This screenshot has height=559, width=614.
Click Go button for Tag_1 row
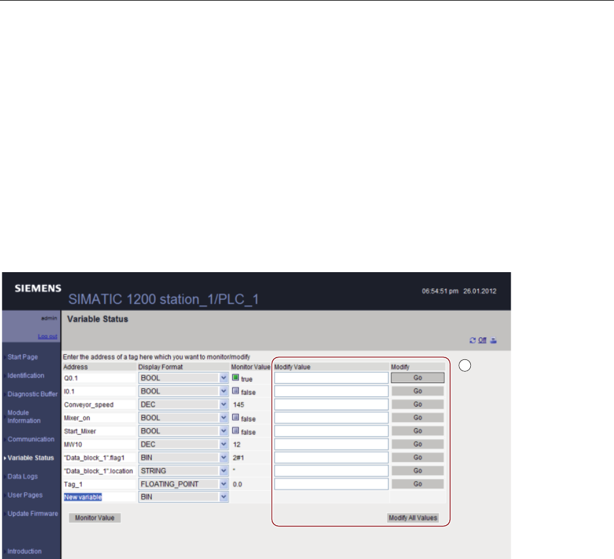pyautogui.click(x=418, y=484)
